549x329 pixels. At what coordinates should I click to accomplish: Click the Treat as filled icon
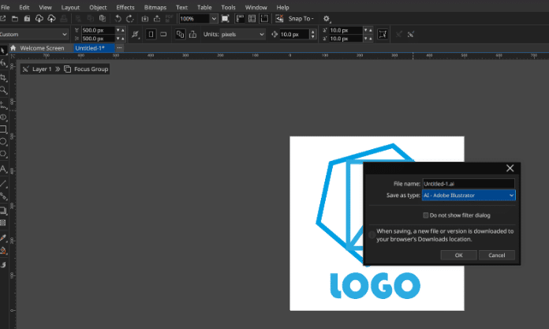[x=383, y=34]
